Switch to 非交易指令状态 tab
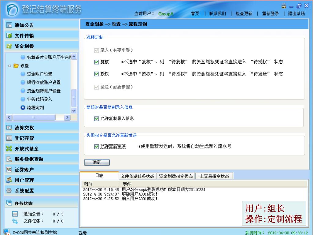 coord(214,176)
